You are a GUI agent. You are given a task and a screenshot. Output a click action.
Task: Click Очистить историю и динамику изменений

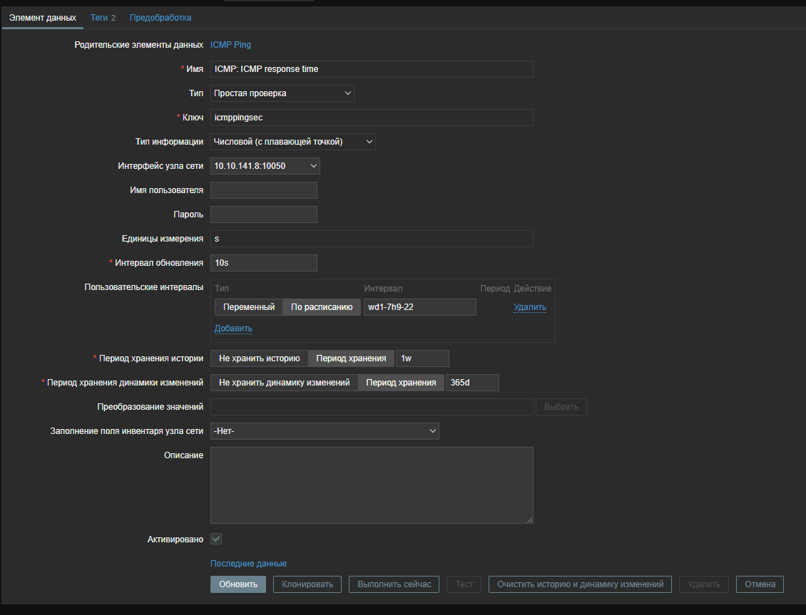(x=580, y=584)
